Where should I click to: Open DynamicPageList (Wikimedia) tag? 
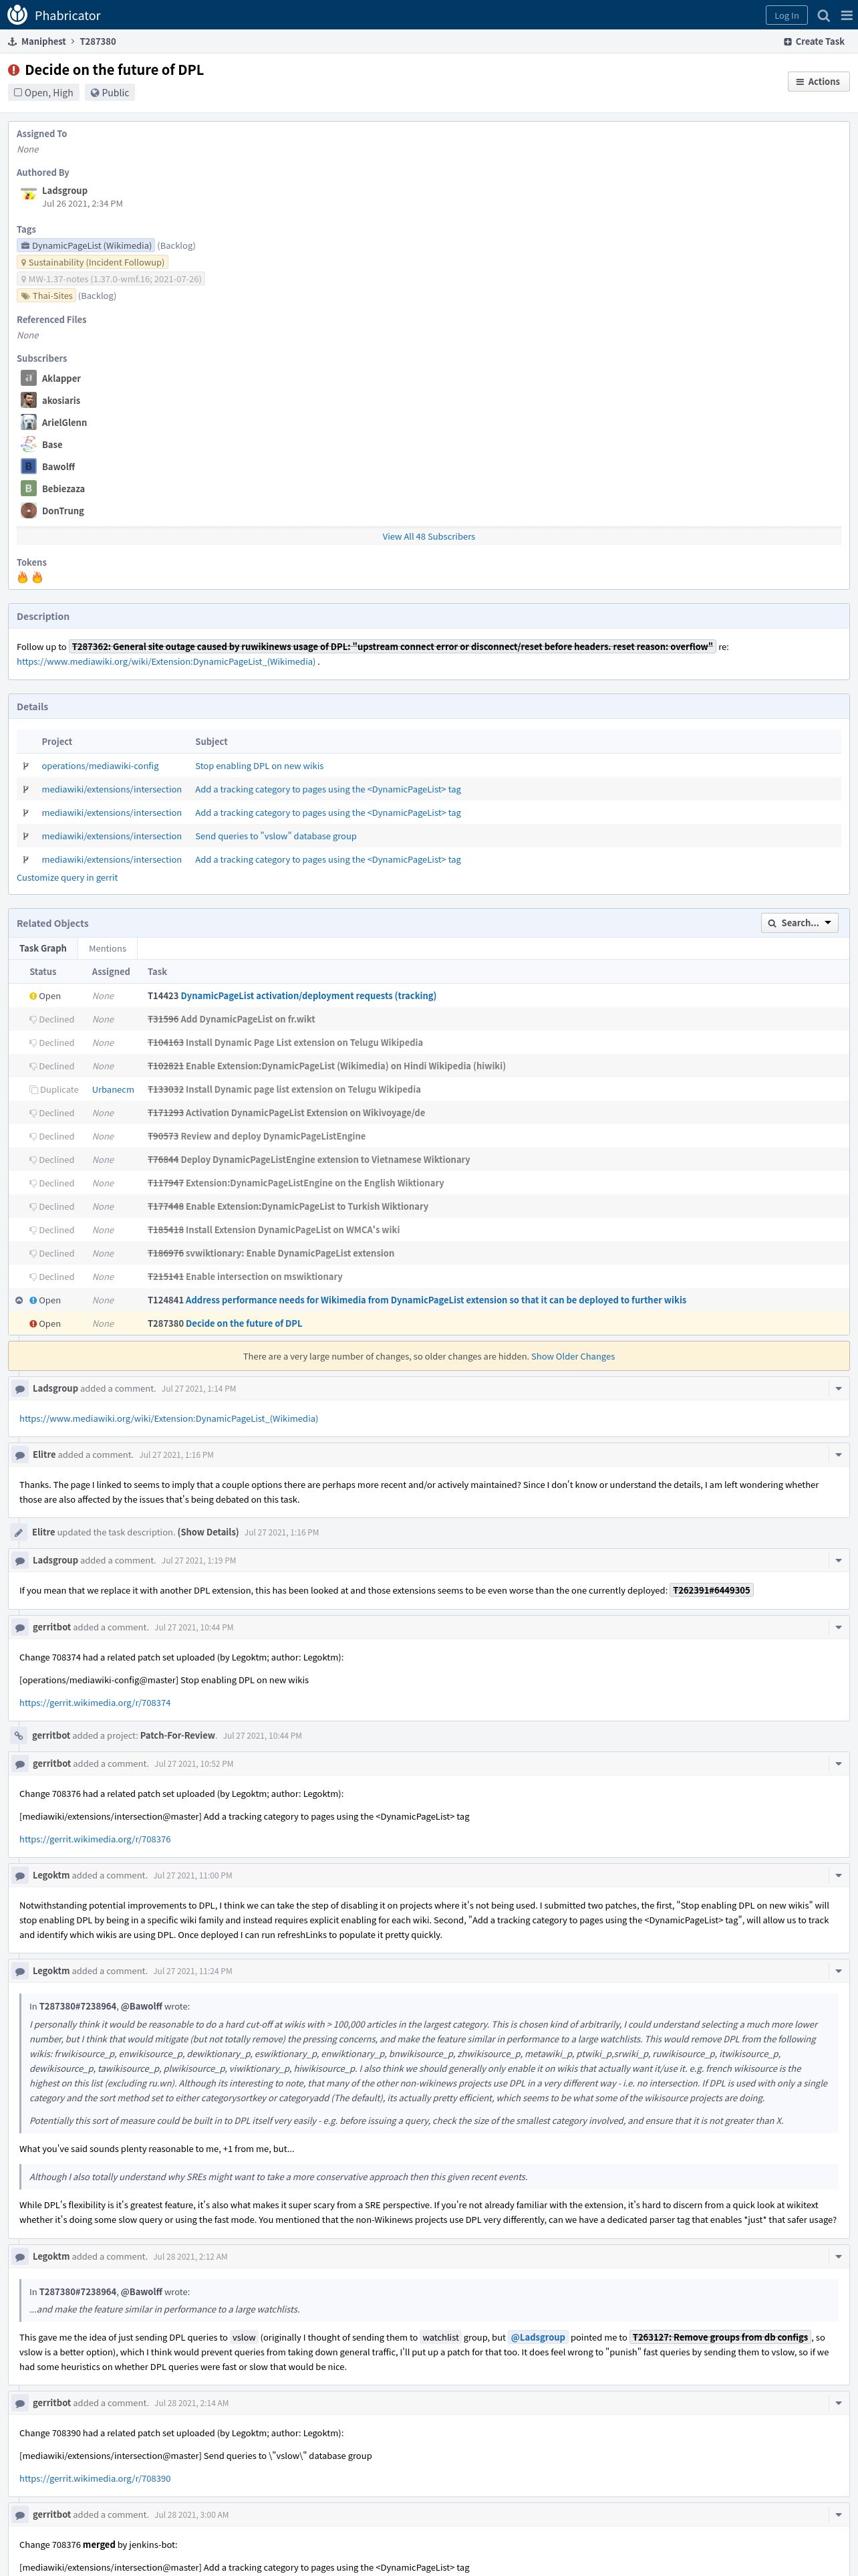[86, 246]
